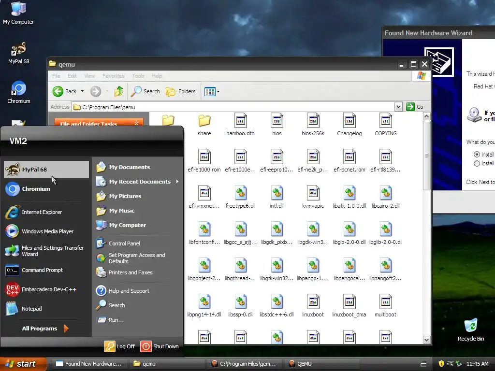Viewport: 495px width, 371px height.
Task: Open the Back history dropdown arrow
Action: tap(82, 91)
